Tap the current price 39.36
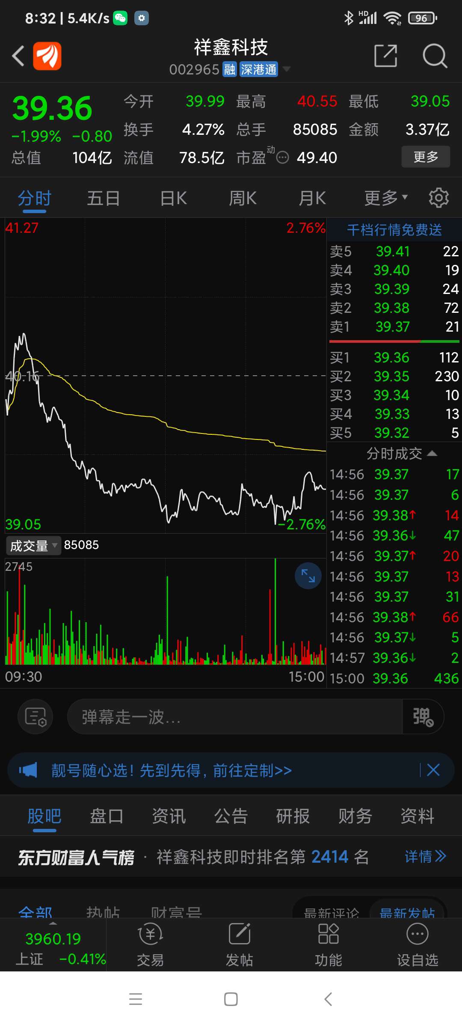 coord(52,108)
